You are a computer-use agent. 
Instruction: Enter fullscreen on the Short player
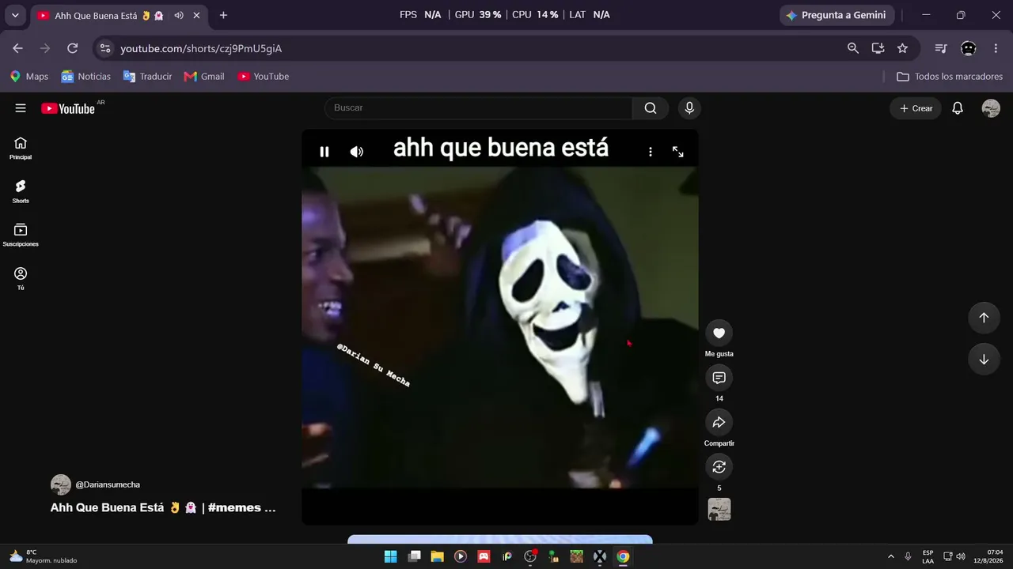point(678,152)
